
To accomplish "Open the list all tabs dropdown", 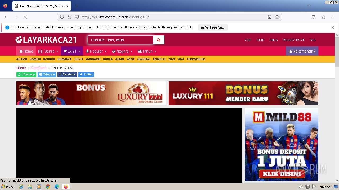I will [309, 6].
